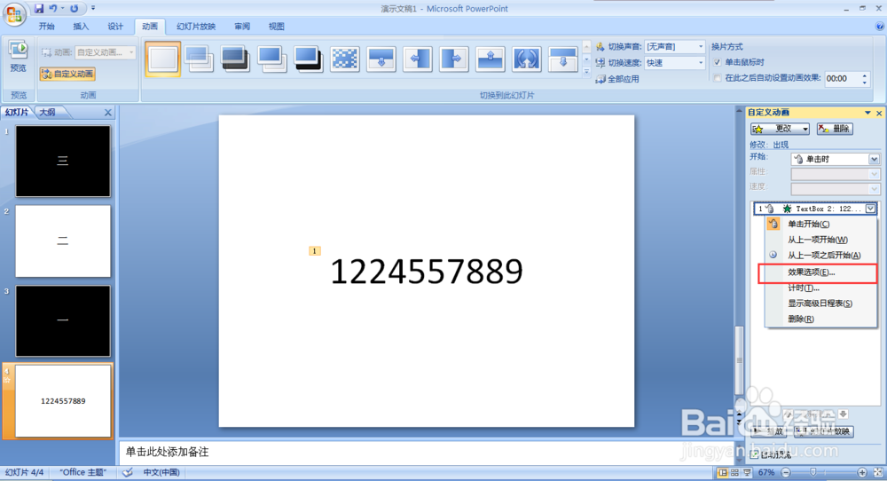This screenshot has width=887, height=481.
Task: Toggle the 单击鼠标时 checkbox
Action: (x=718, y=62)
